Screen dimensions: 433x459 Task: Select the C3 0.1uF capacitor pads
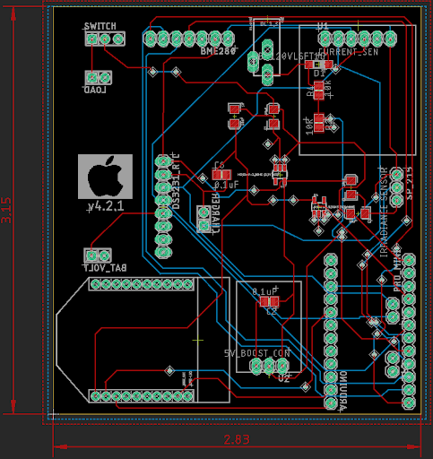[221, 175]
